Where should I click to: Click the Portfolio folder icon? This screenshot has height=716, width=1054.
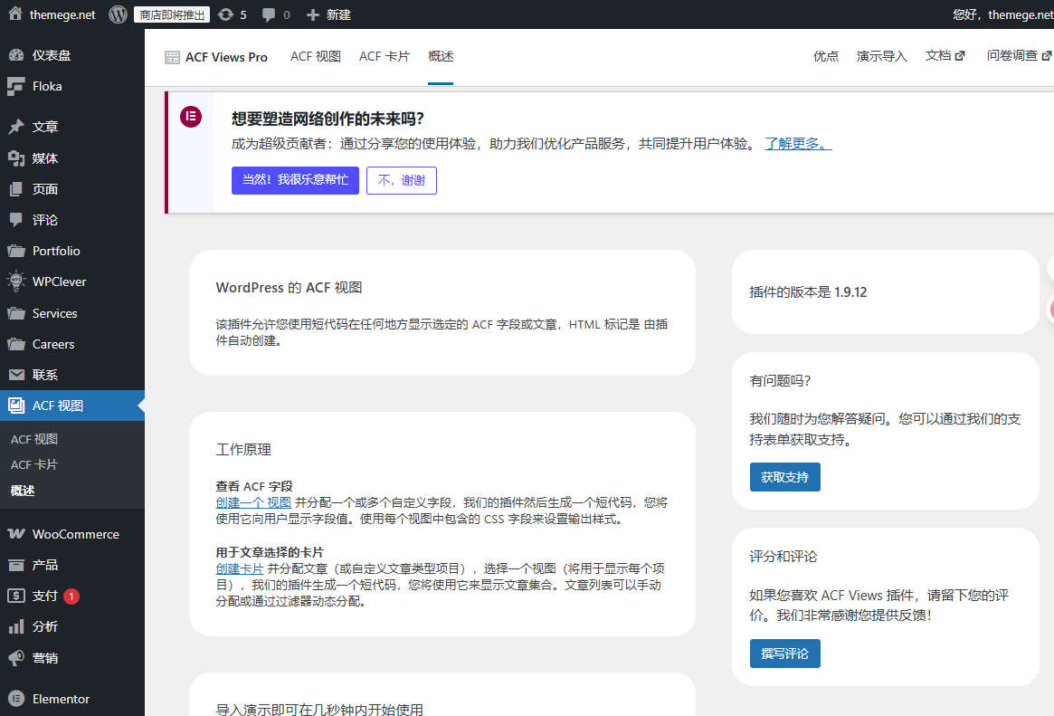pos(16,251)
